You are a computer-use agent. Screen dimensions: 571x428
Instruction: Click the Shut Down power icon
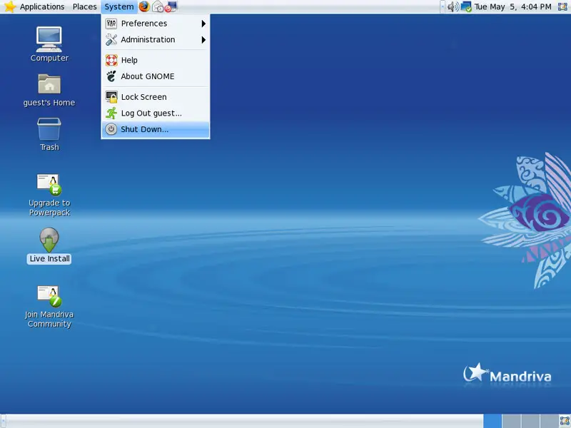[111, 129]
